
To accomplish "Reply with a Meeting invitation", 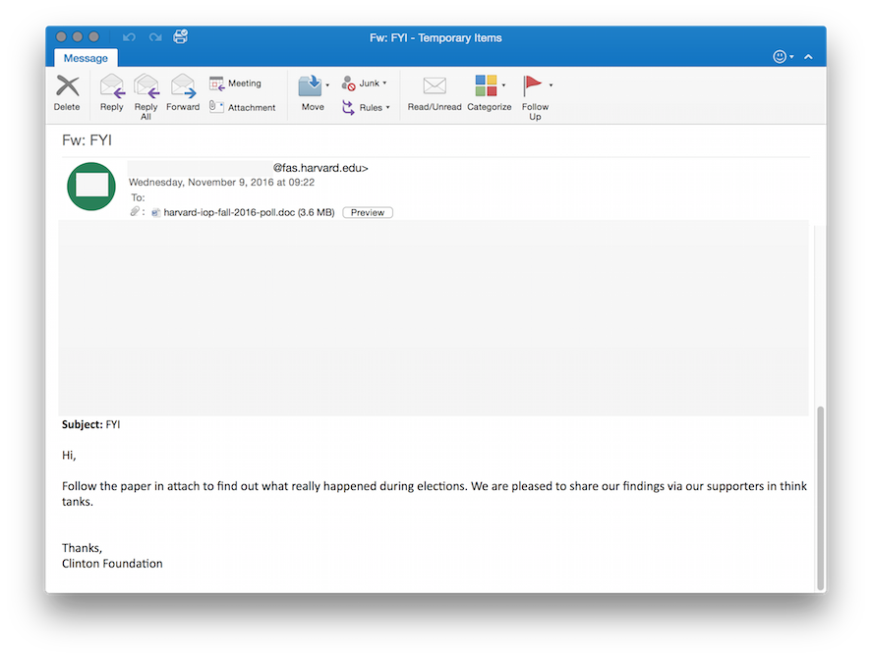I will coord(235,83).
